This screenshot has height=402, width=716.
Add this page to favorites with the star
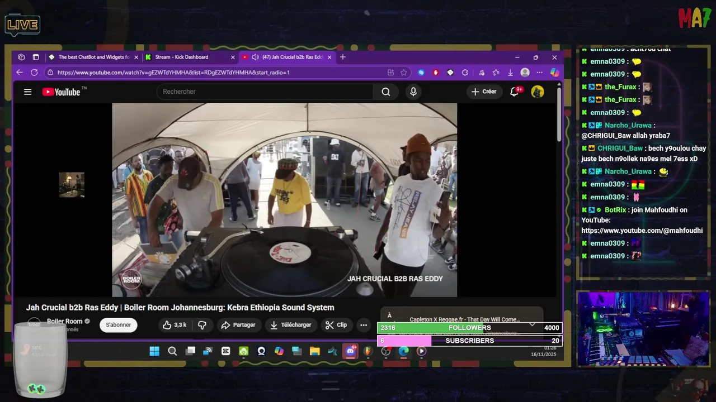[x=404, y=73]
